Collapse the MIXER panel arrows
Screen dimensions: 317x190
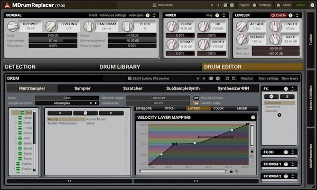[224, 15]
